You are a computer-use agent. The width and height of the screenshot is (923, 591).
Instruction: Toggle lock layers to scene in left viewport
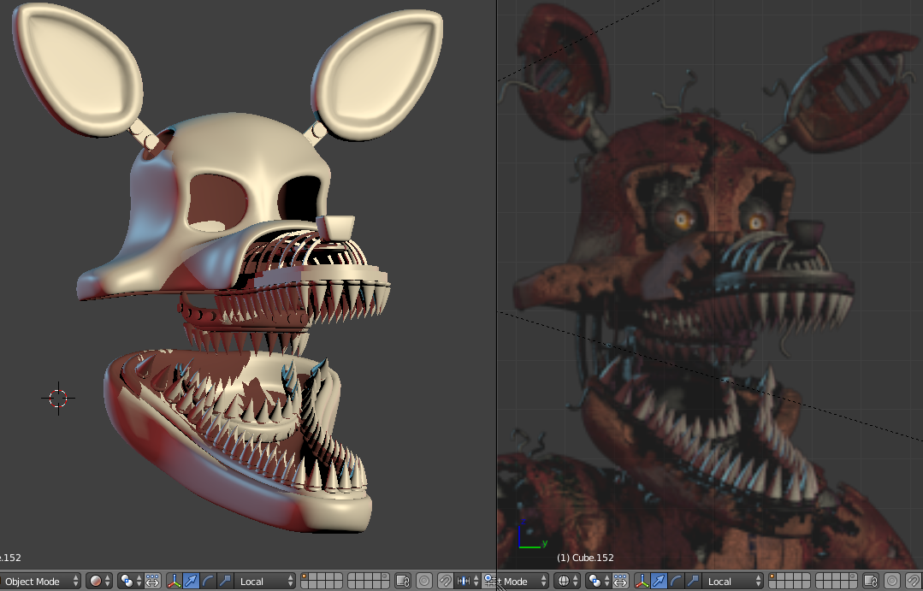[x=403, y=581]
